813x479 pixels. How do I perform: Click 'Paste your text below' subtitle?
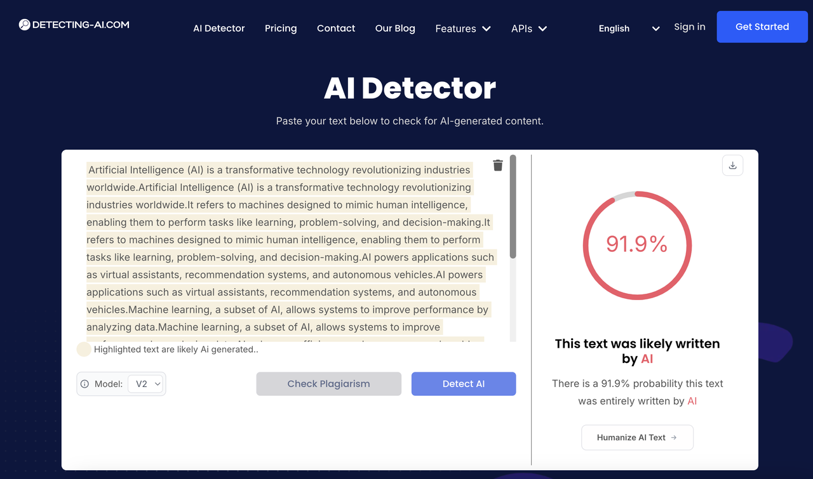410,121
